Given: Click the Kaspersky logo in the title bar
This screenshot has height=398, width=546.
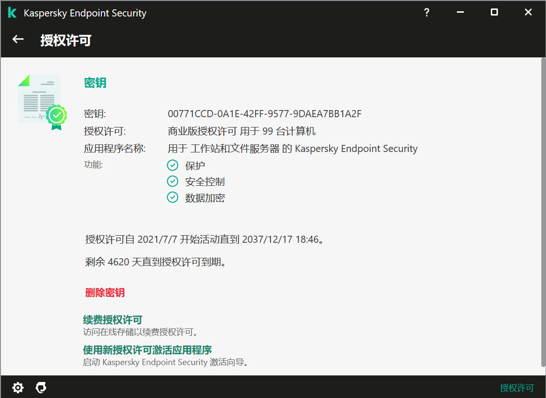Looking at the screenshot, I should [12, 13].
